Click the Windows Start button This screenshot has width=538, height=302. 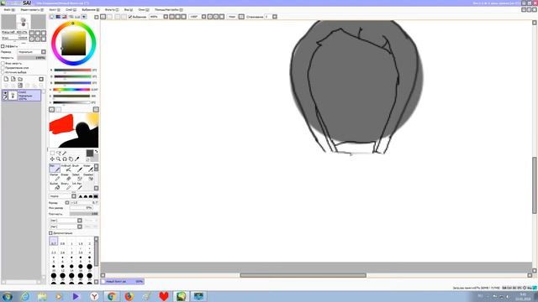8,296
